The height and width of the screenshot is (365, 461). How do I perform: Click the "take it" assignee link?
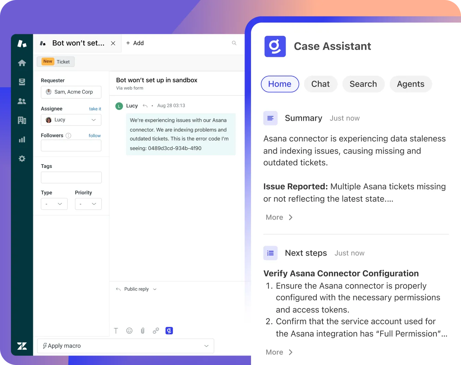pos(95,109)
